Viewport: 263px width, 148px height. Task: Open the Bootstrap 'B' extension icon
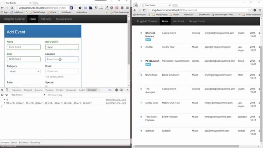(71, 8)
